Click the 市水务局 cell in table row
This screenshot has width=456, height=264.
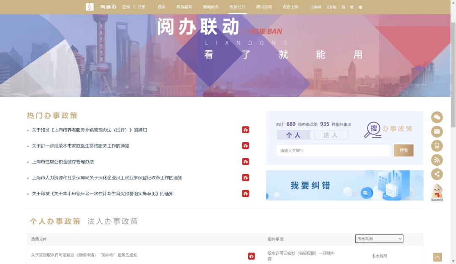point(379,256)
